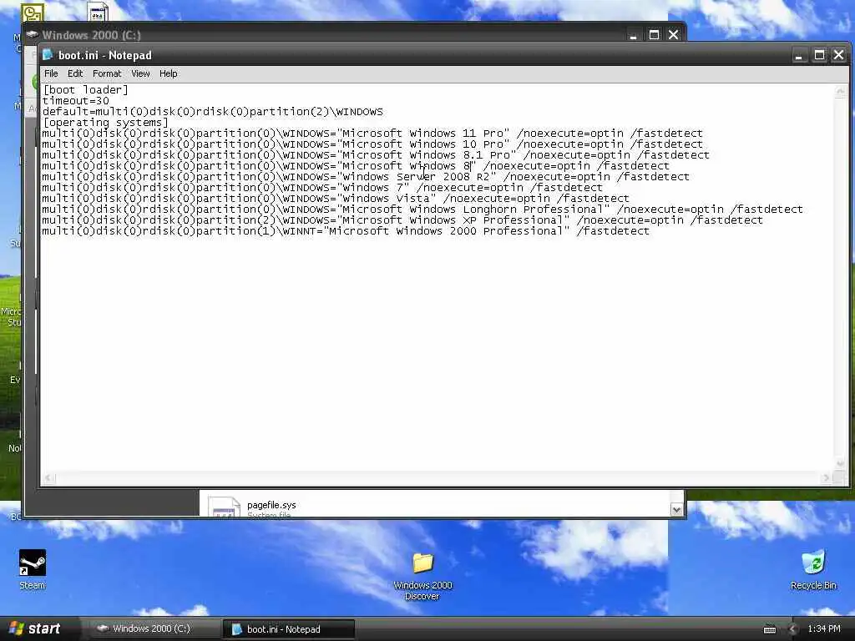Click the "Microsoft Windows 8.1 Pro" entry
This screenshot has height=641, width=855.
point(376,155)
